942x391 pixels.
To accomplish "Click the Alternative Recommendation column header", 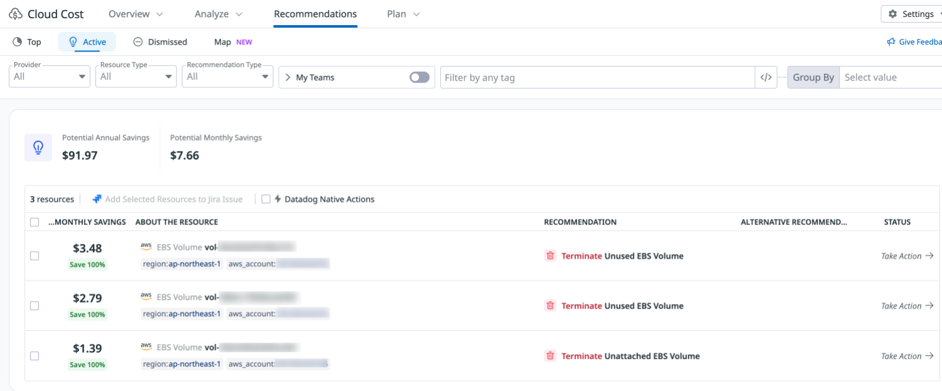I will tap(794, 222).
